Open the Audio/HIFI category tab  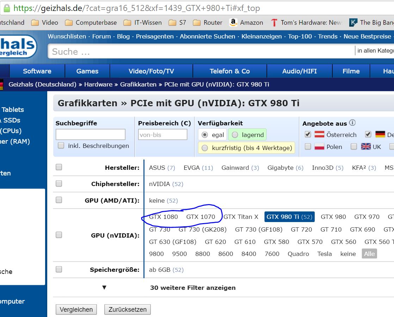click(x=300, y=71)
